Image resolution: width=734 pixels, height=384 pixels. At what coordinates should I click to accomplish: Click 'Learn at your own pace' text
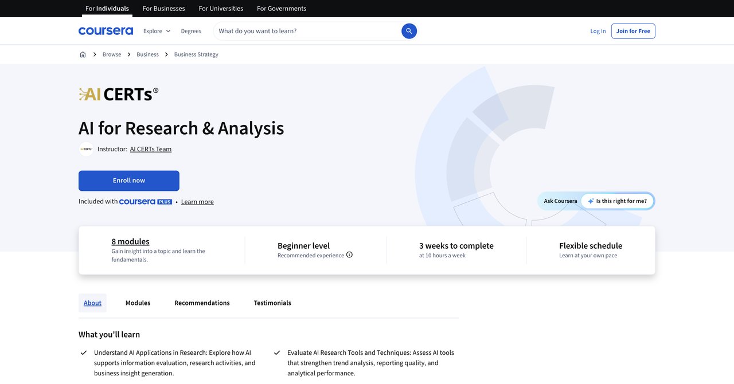(588, 256)
